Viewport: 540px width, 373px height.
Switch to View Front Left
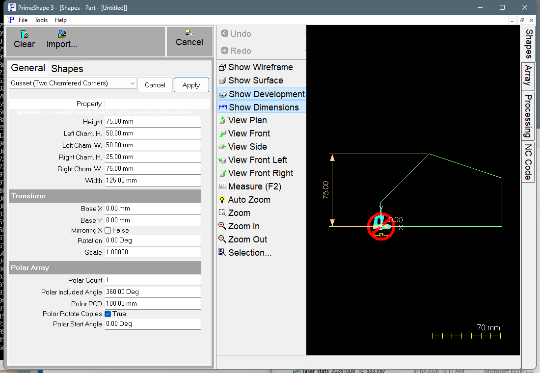[x=253, y=160]
